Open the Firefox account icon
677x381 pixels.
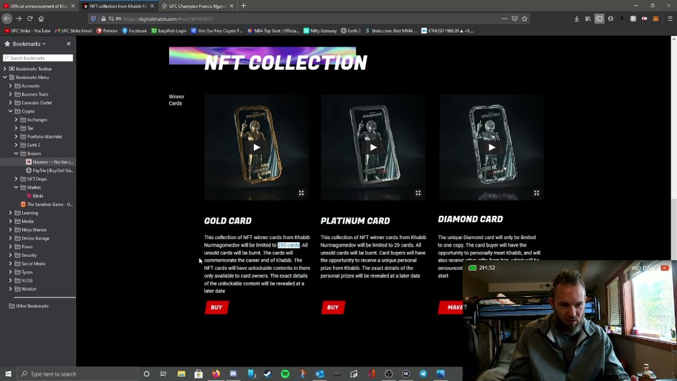(610, 19)
